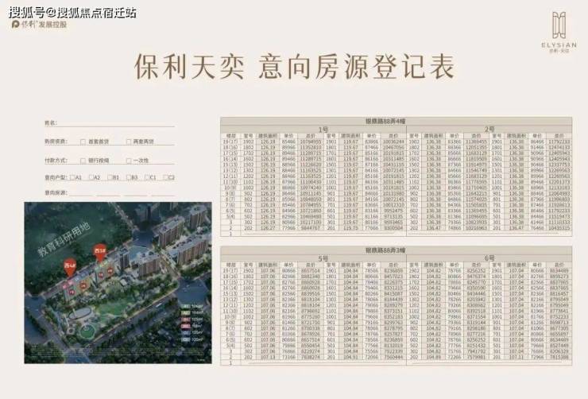Image resolution: width=588 pixels, height=399 pixels.
Task: Open the site plan aerial image
Action: tap(118, 283)
